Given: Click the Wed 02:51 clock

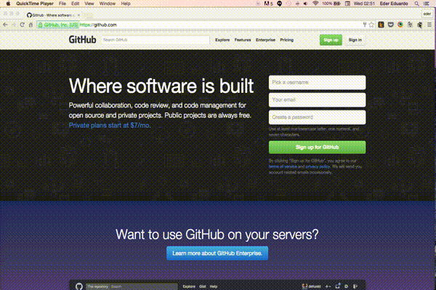Looking at the screenshot, I should (364, 4).
